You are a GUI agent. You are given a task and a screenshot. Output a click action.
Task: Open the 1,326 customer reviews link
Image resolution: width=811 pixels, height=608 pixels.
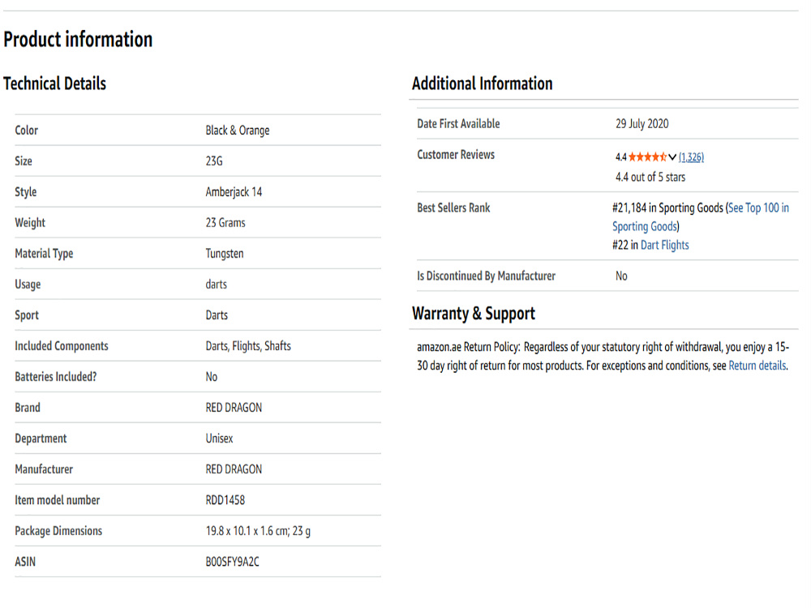691,157
